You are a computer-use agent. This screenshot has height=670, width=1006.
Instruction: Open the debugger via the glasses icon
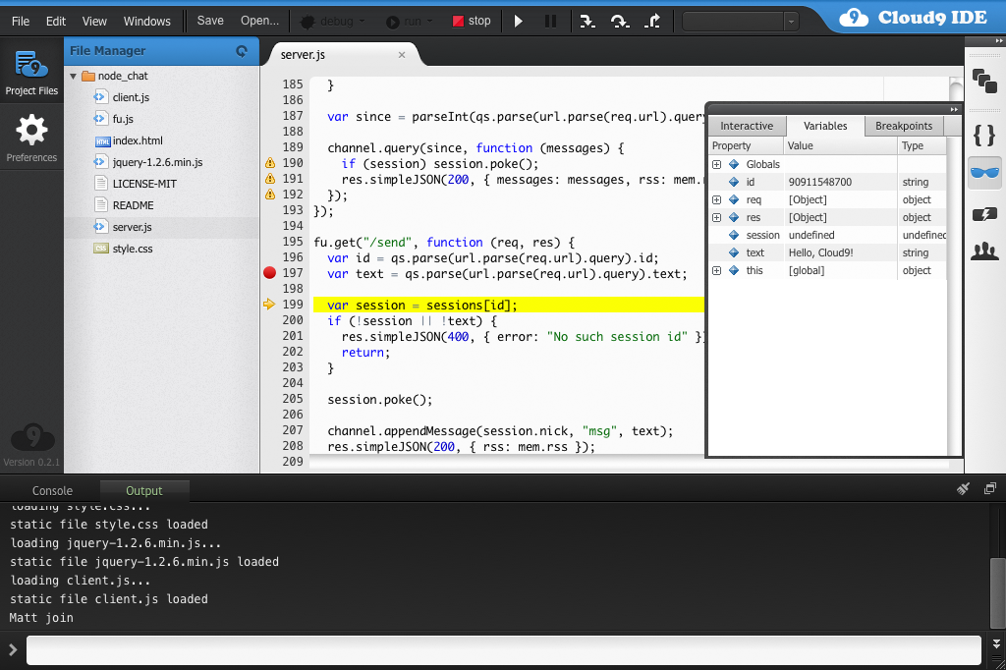click(985, 173)
